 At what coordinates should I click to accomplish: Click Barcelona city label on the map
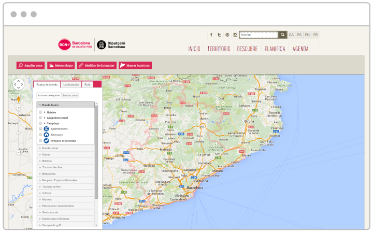click(x=195, y=188)
